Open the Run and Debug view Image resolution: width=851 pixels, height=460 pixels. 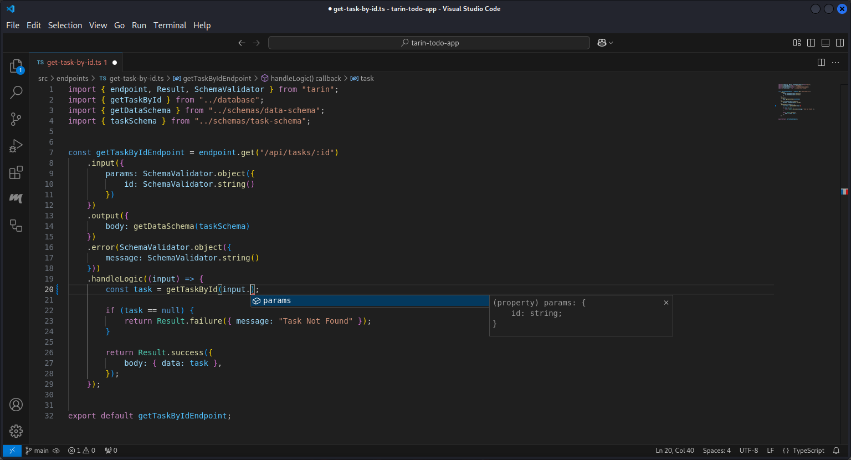click(16, 145)
